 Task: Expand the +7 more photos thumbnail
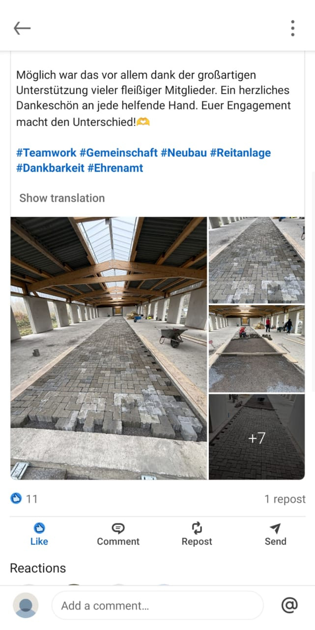pyautogui.click(x=257, y=437)
